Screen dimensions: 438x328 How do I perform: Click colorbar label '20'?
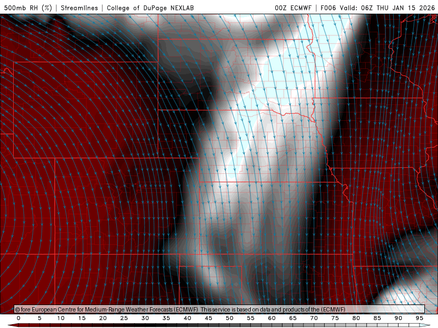[103, 318]
